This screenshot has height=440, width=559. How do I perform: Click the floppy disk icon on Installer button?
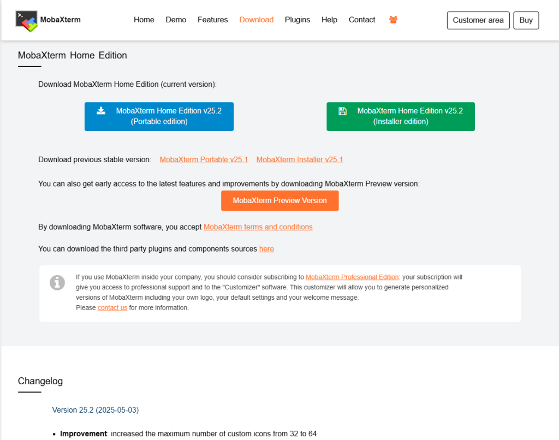coord(342,111)
